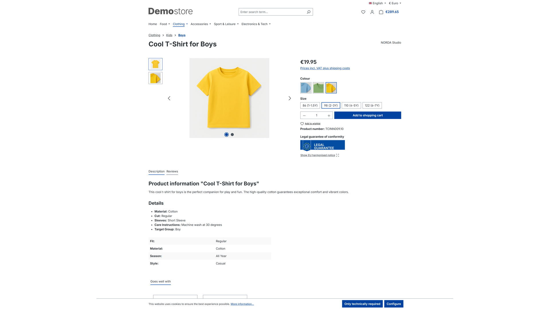Viewport: 550px width, 309px height.
Task: Expand the EU harmonised notice icon
Action: [x=337, y=155]
